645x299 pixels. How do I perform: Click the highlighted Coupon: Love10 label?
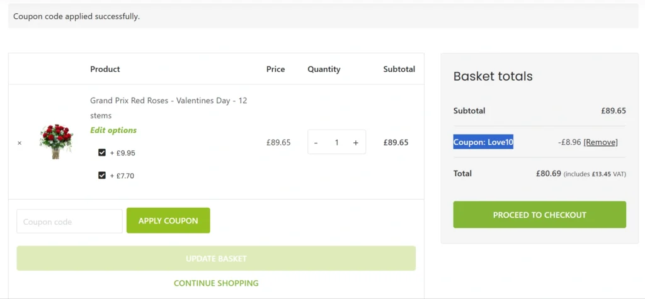click(x=483, y=142)
